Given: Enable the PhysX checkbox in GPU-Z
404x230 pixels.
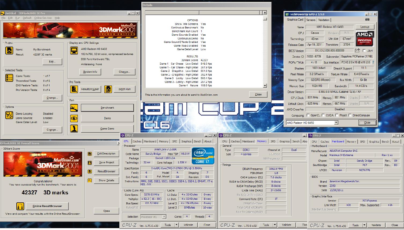Looking at the screenshot, I should [x=337, y=115].
